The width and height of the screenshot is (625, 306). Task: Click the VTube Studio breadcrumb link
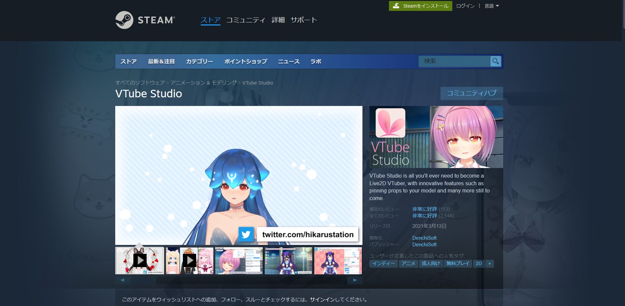(258, 83)
